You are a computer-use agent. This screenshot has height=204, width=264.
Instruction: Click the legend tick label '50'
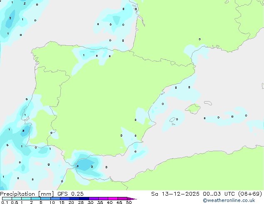129,202
